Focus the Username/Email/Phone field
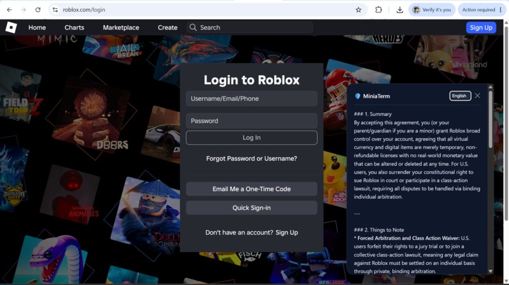The width and height of the screenshot is (509, 285). click(x=251, y=98)
